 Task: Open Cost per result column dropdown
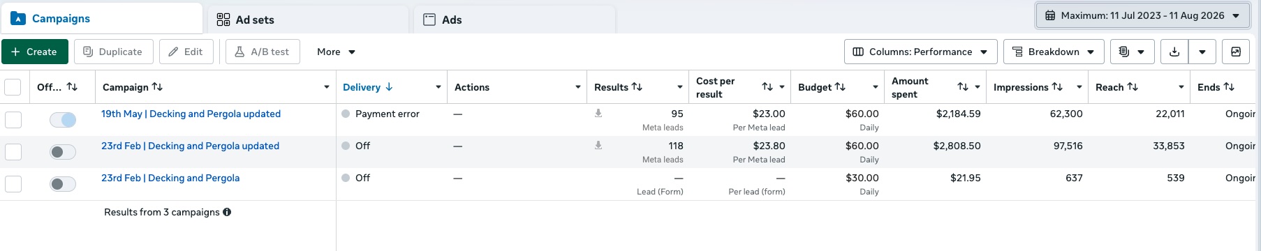(782, 87)
